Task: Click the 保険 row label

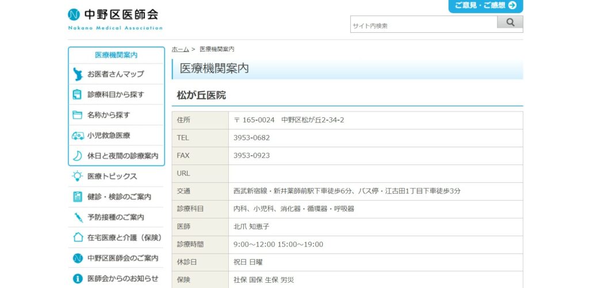Action: tap(183, 280)
